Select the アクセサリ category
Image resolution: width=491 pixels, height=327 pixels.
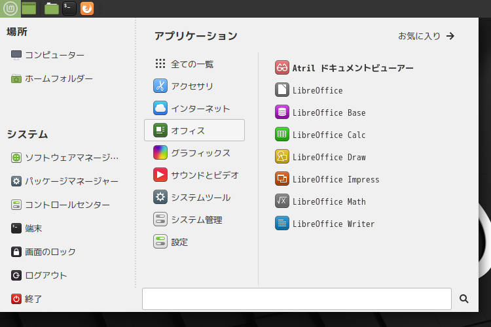point(194,86)
